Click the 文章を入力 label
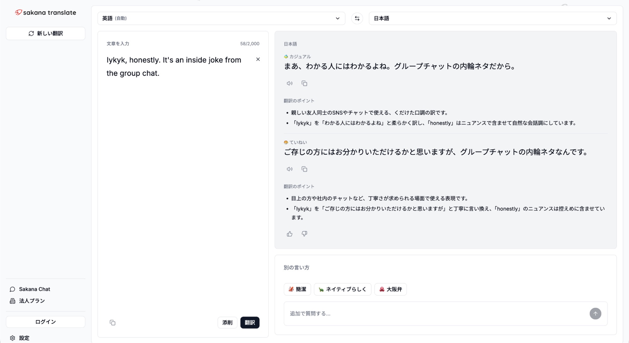 [118, 44]
